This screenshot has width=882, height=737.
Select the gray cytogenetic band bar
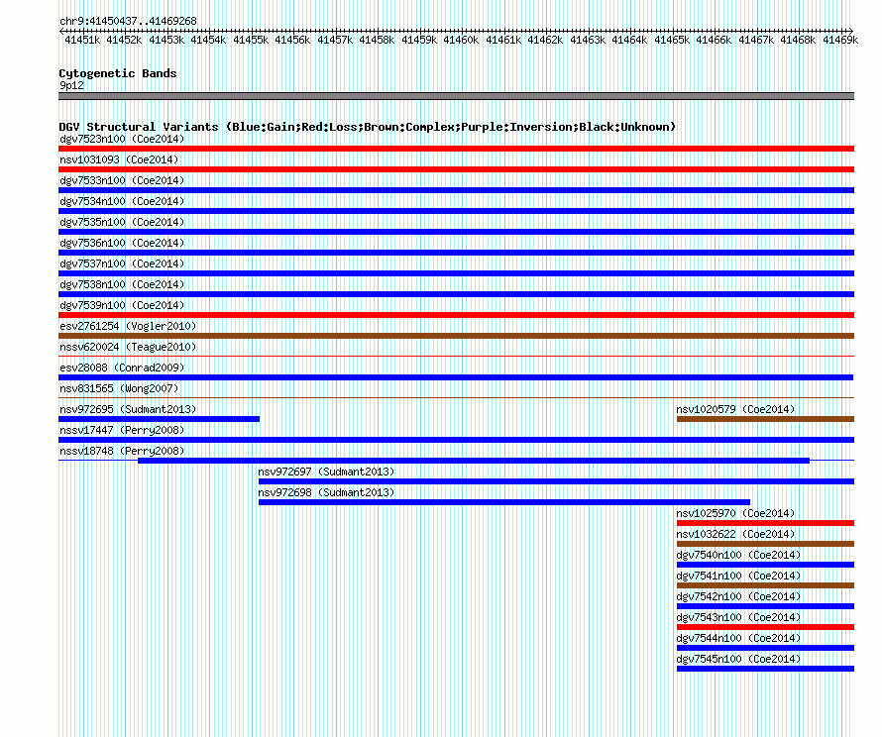pos(456,96)
